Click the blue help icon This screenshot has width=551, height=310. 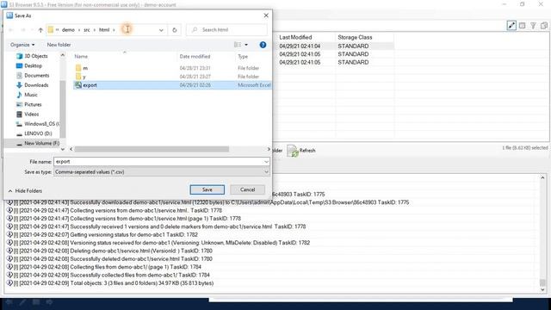click(x=263, y=45)
